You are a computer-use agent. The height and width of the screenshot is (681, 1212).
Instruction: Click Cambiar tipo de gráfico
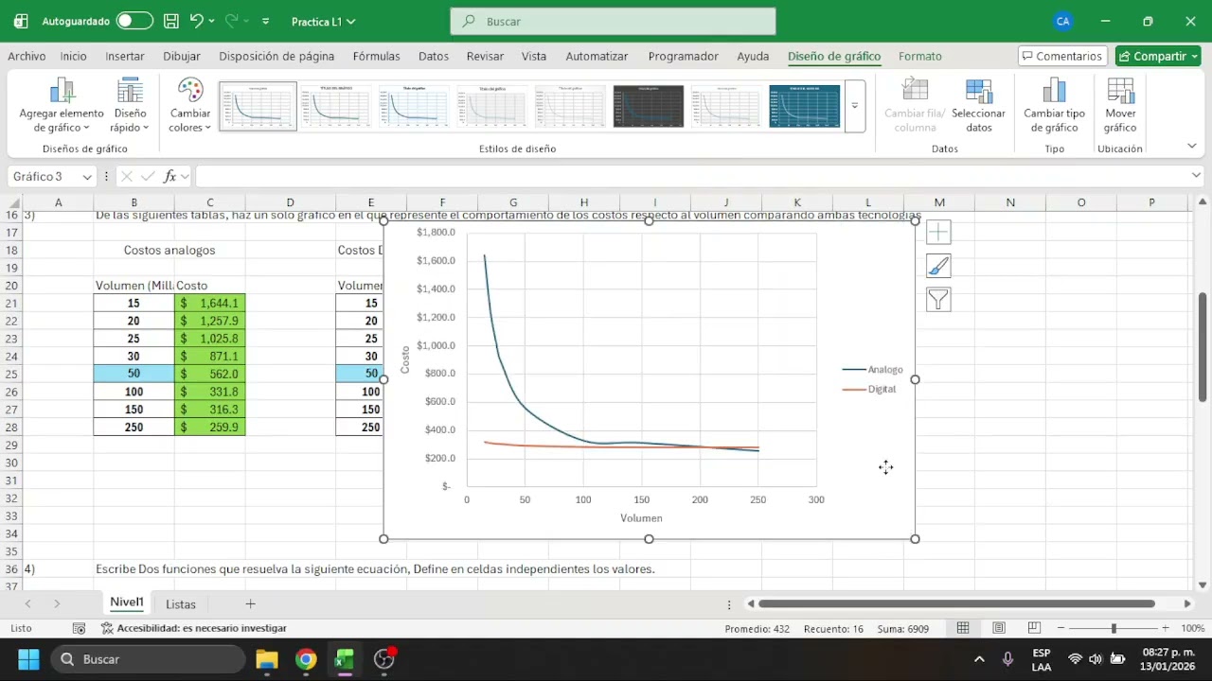pyautogui.click(x=1054, y=105)
